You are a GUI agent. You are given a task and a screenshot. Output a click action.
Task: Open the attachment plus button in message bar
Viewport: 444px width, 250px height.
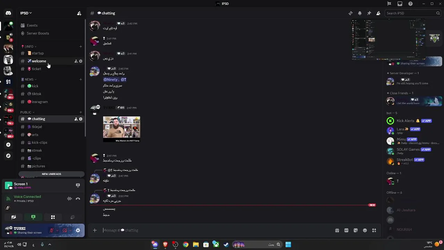pos(95,230)
